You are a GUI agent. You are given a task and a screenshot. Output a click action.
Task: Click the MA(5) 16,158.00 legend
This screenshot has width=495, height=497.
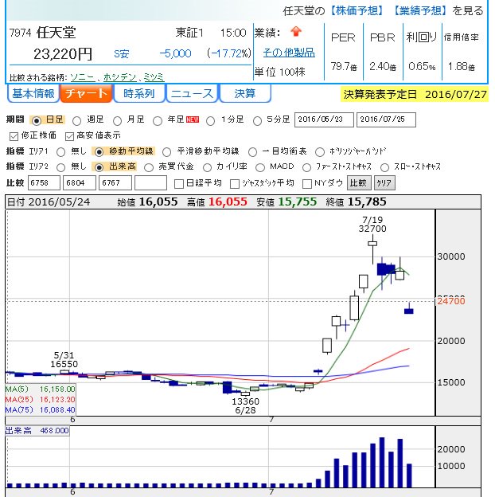(x=41, y=389)
